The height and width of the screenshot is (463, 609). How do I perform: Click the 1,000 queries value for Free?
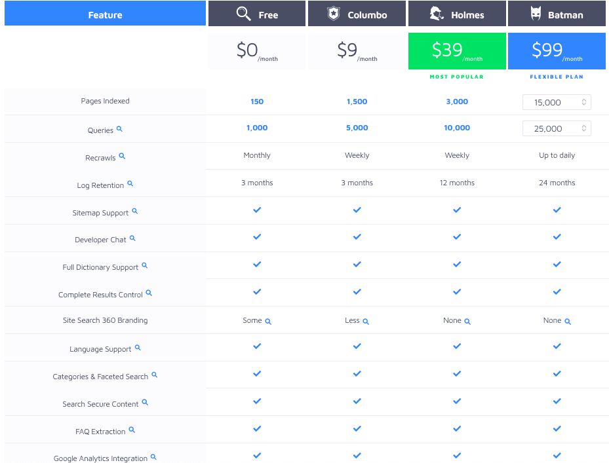pyautogui.click(x=257, y=128)
